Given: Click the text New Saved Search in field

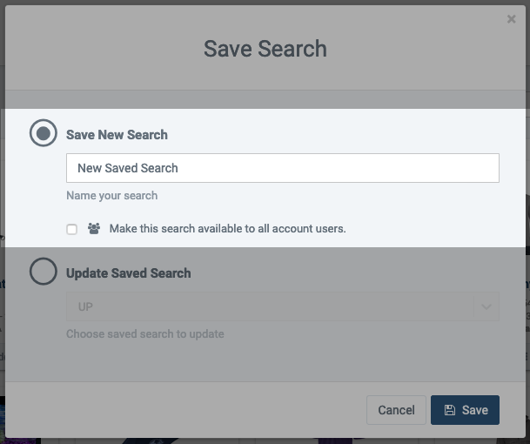Looking at the screenshot, I should point(128,168).
